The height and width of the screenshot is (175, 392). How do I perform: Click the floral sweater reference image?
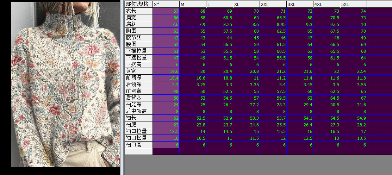[66, 85]
